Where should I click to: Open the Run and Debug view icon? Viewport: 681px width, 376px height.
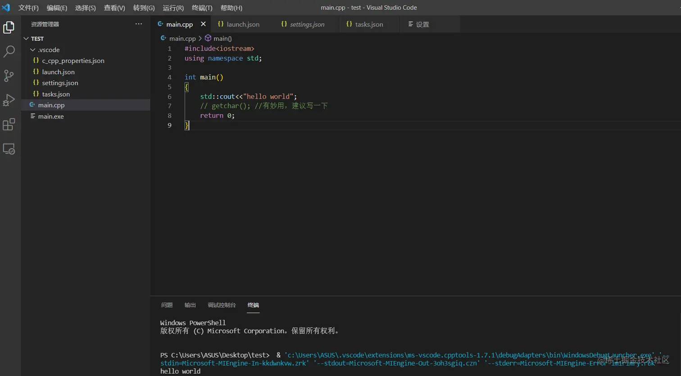(9, 100)
